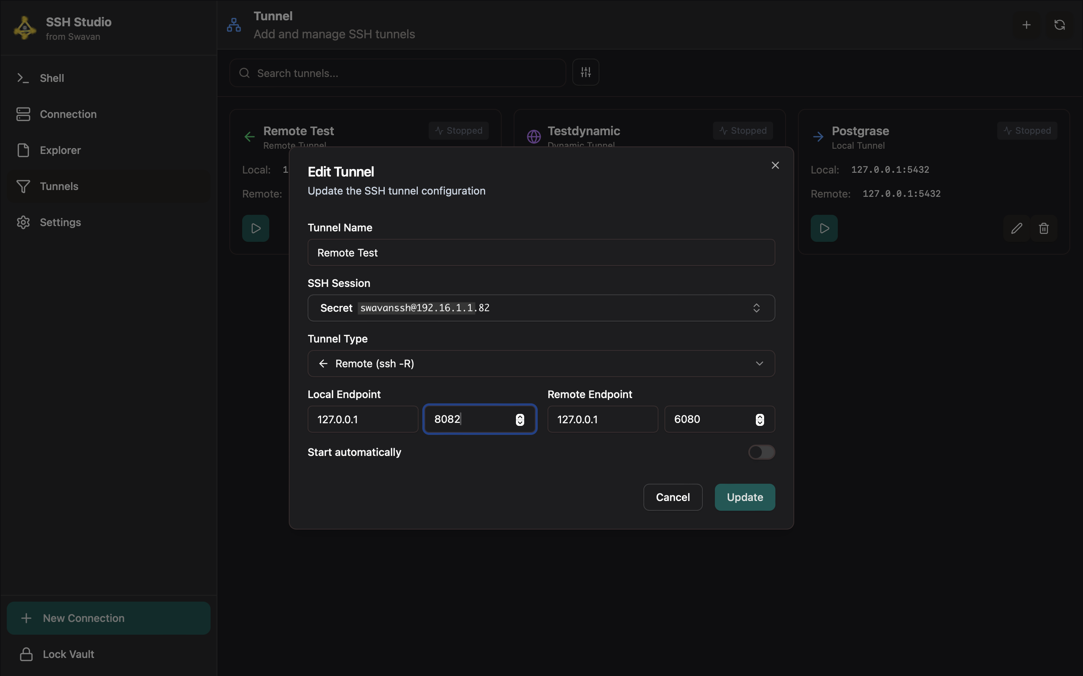Viewport: 1083px width, 676px height.
Task: Start the Postgrase tunnel play button
Action: point(824,228)
